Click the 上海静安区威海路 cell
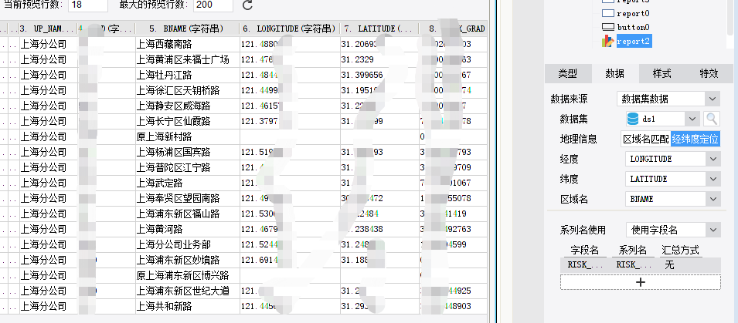The image size is (738, 323). coord(187,106)
